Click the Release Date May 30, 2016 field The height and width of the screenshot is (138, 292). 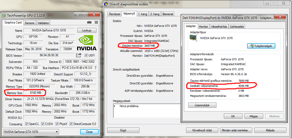(x=33, y=49)
